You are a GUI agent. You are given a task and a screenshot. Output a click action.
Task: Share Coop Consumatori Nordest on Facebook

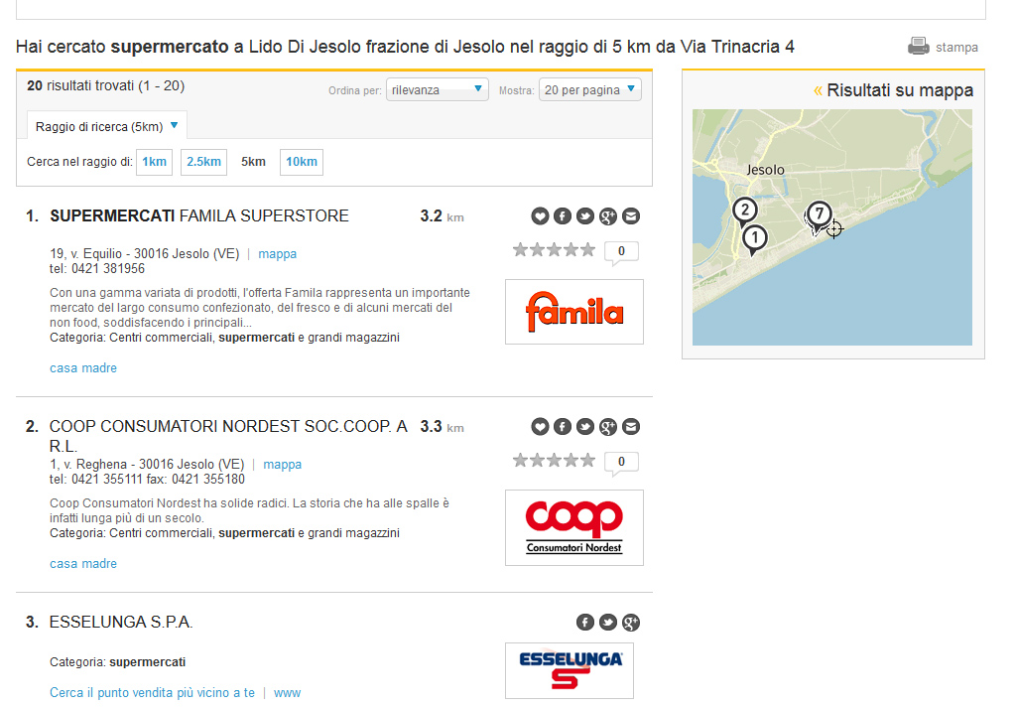pos(563,426)
